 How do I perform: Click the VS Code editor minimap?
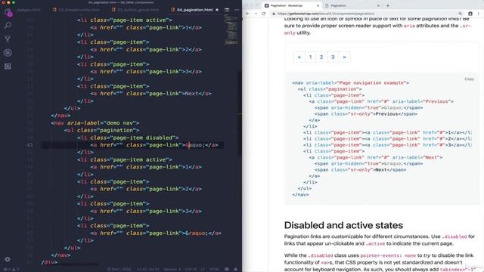[x=231, y=31]
